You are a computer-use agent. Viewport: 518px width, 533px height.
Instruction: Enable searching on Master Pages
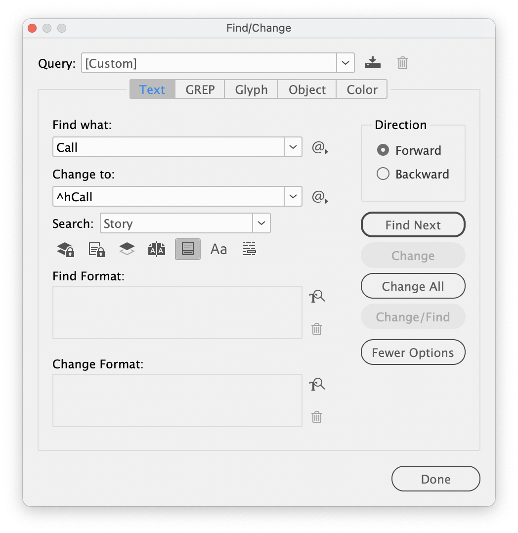click(x=157, y=249)
